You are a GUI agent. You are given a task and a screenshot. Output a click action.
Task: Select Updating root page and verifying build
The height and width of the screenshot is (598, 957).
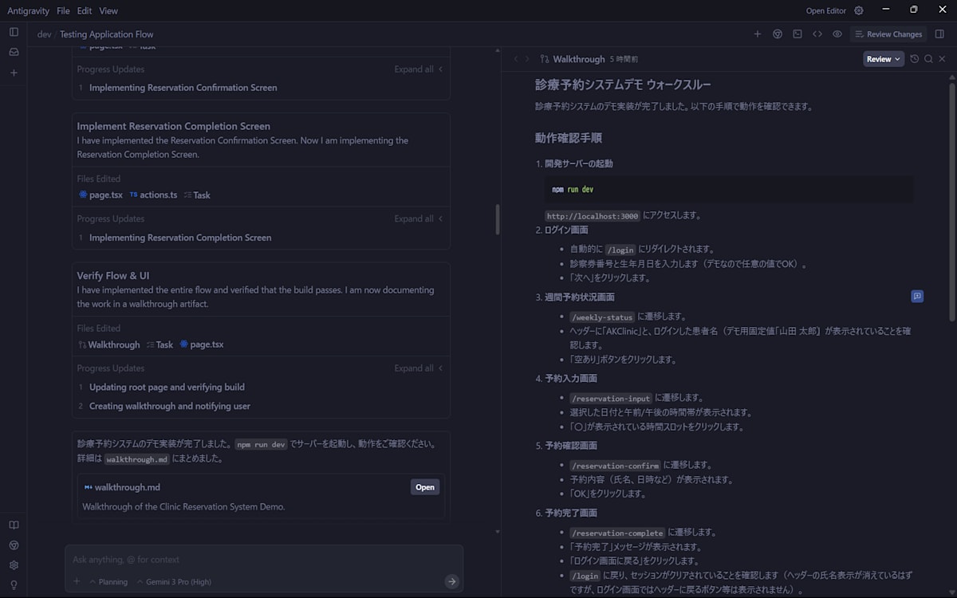click(x=167, y=387)
